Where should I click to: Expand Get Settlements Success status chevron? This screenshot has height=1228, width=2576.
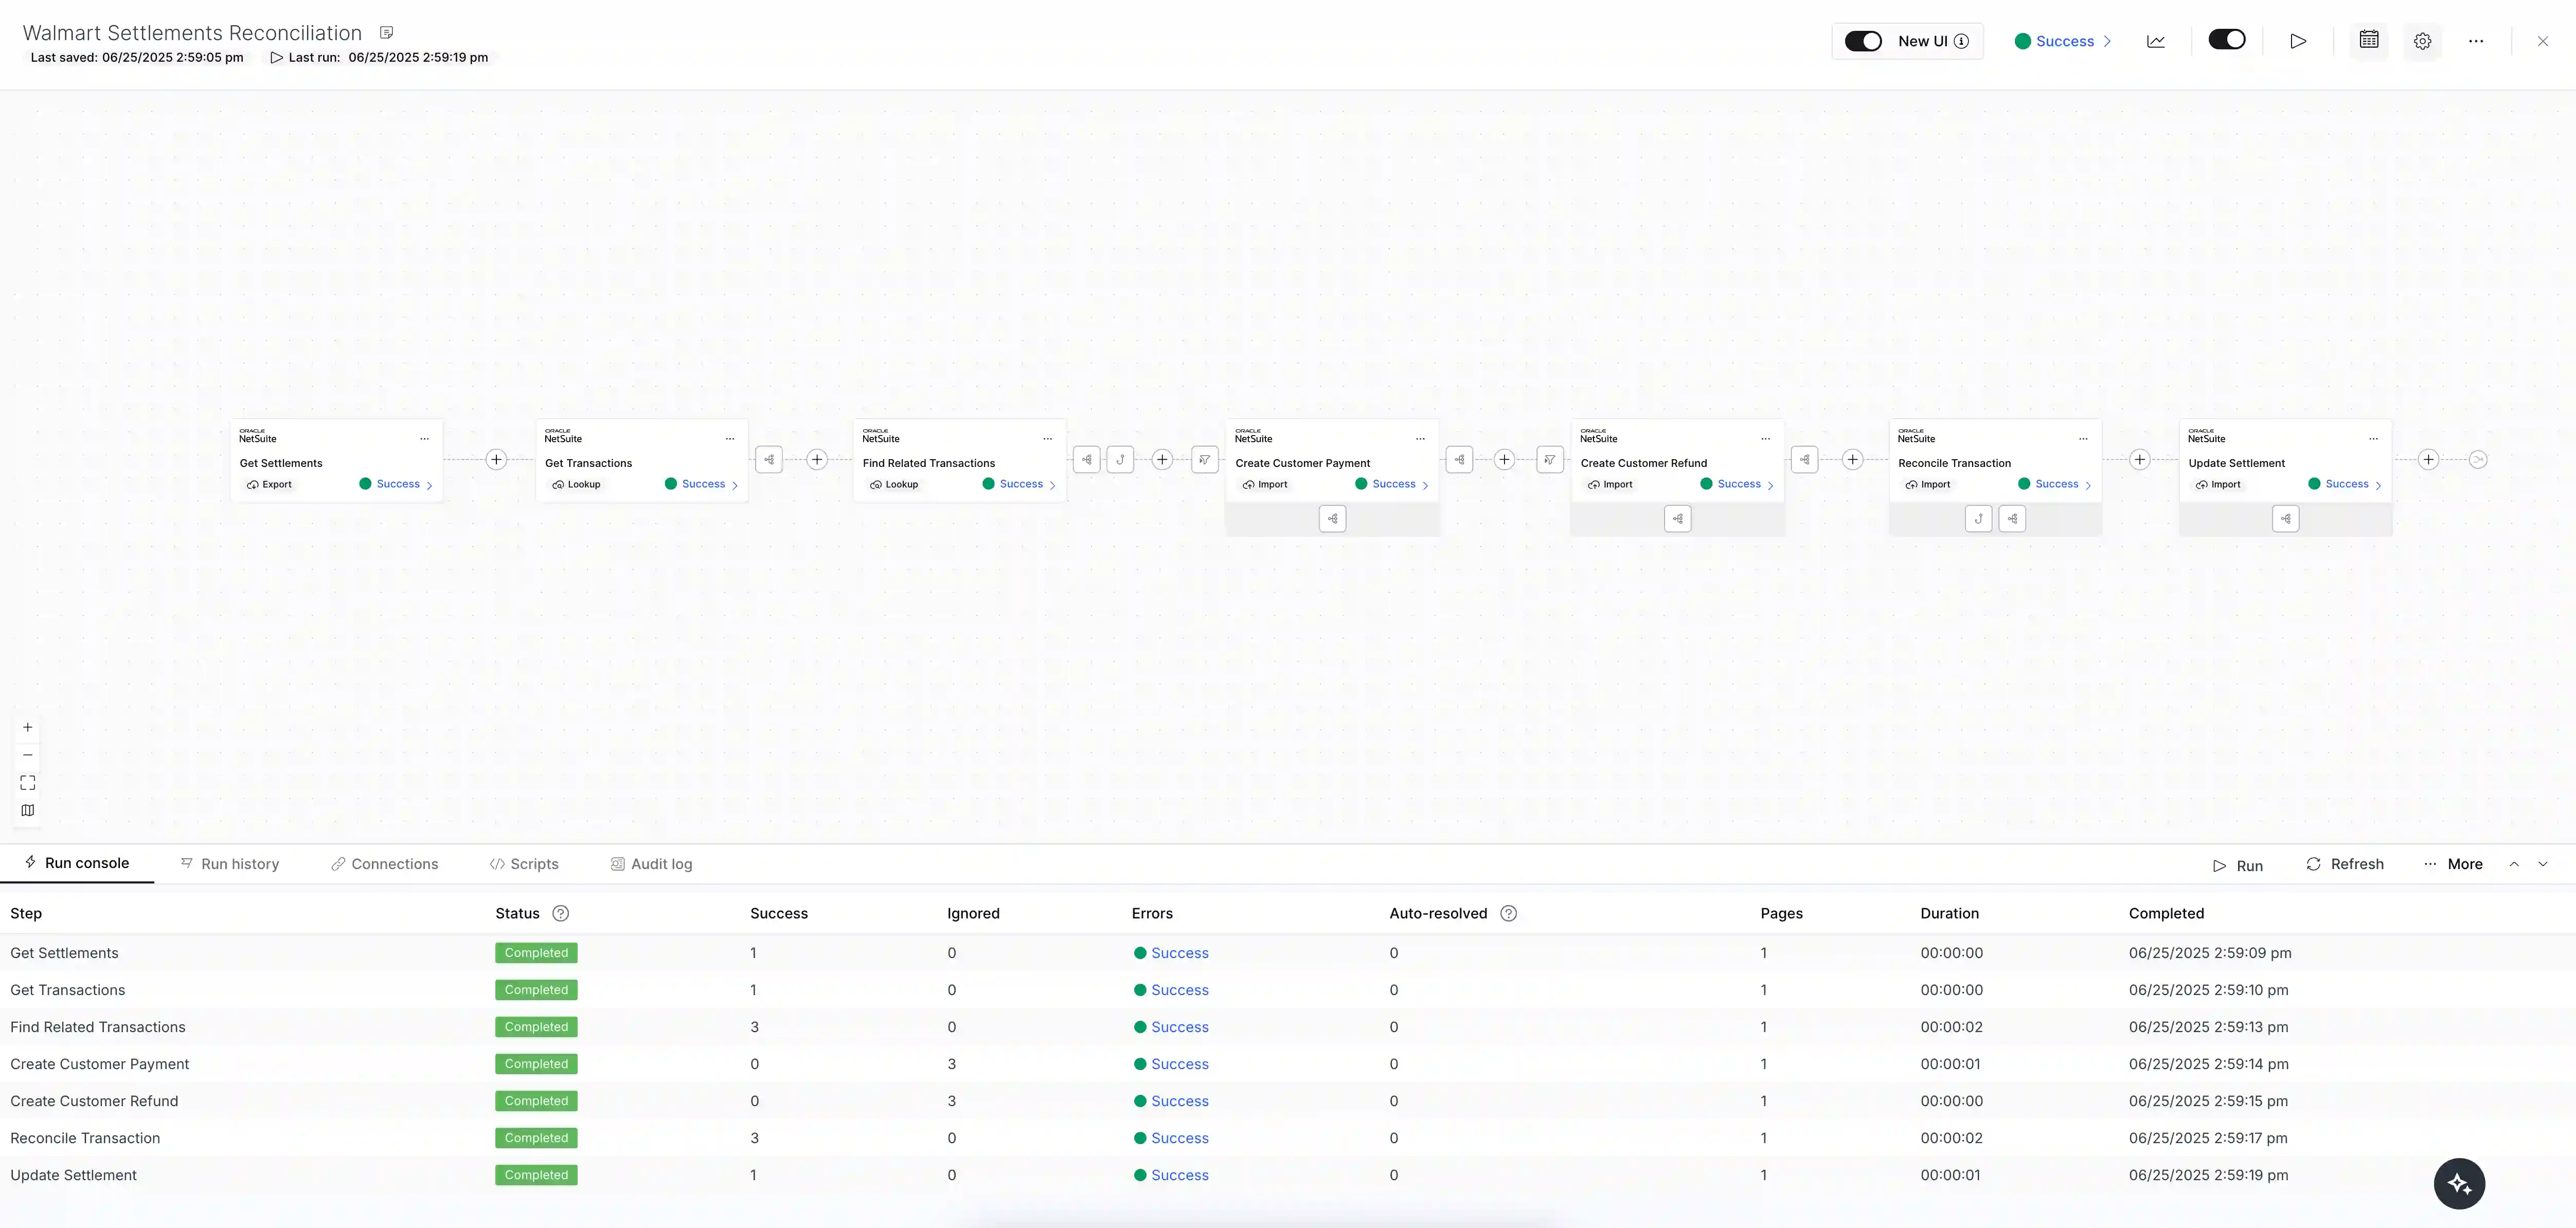[429, 485]
